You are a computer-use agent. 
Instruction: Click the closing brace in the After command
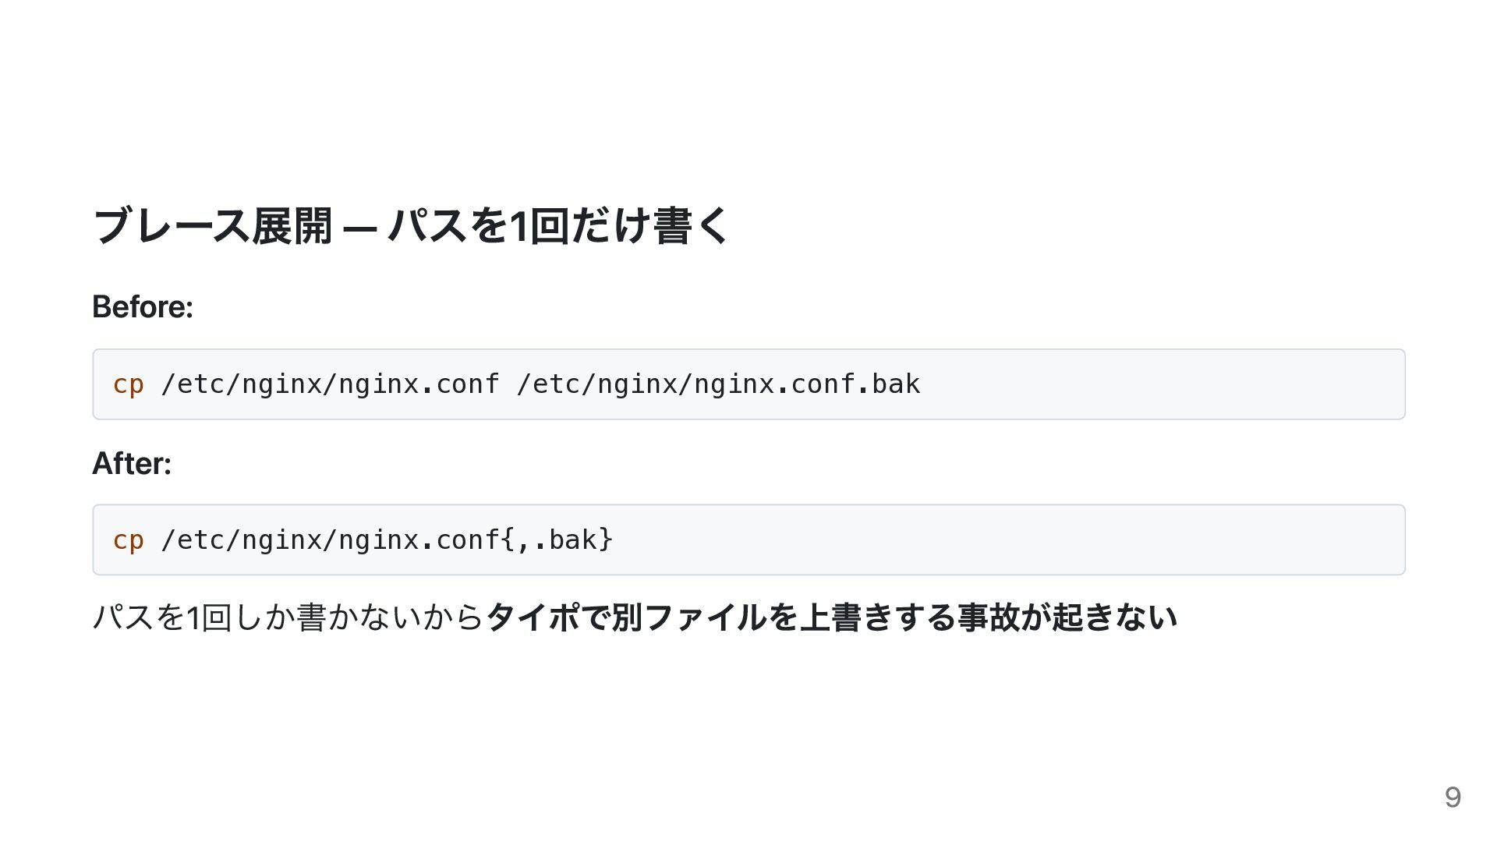click(x=606, y=540)
